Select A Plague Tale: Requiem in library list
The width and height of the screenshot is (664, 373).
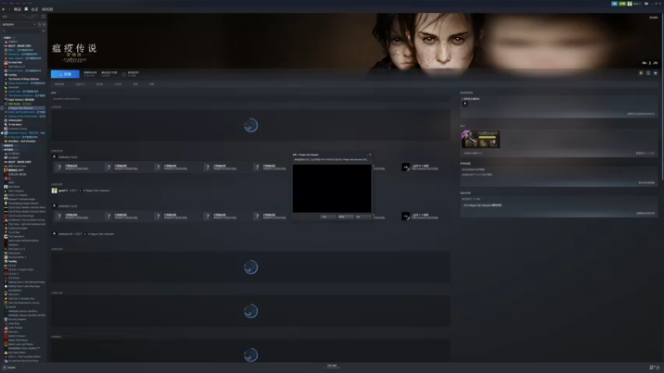(x=23, y=108)
